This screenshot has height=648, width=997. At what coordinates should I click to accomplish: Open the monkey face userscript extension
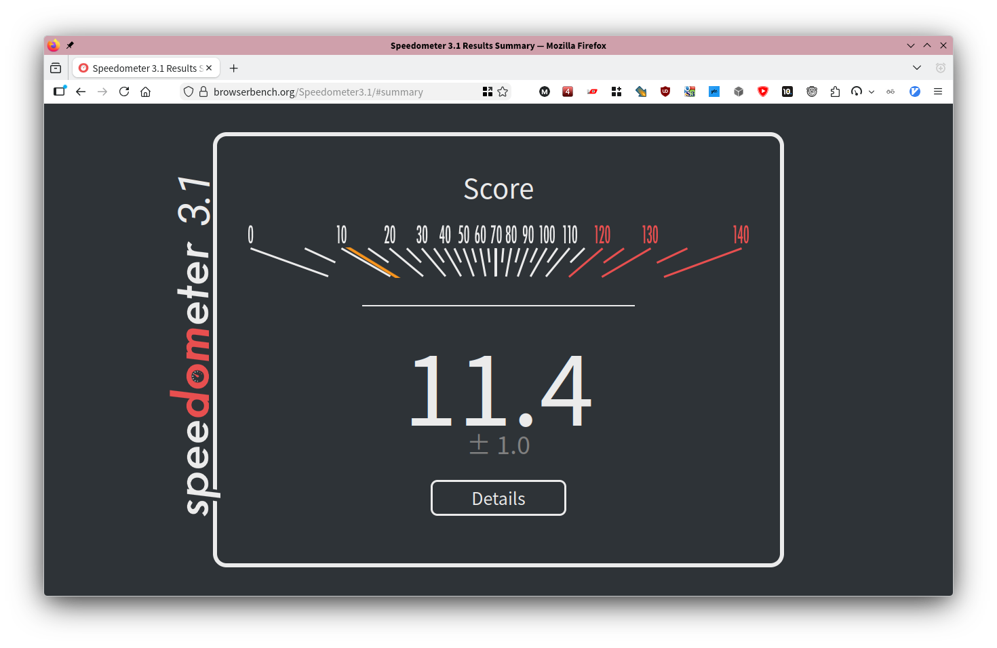pos(812,92)
